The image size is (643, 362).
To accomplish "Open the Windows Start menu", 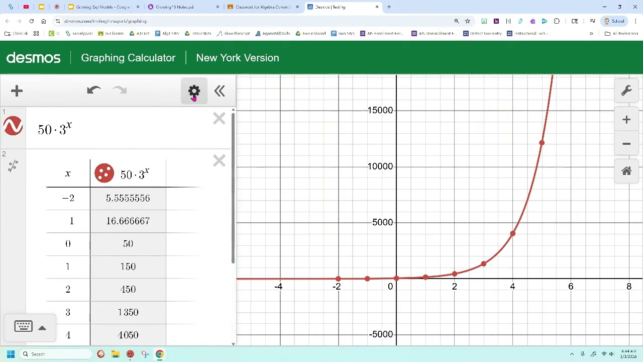I will pos(11,354).
